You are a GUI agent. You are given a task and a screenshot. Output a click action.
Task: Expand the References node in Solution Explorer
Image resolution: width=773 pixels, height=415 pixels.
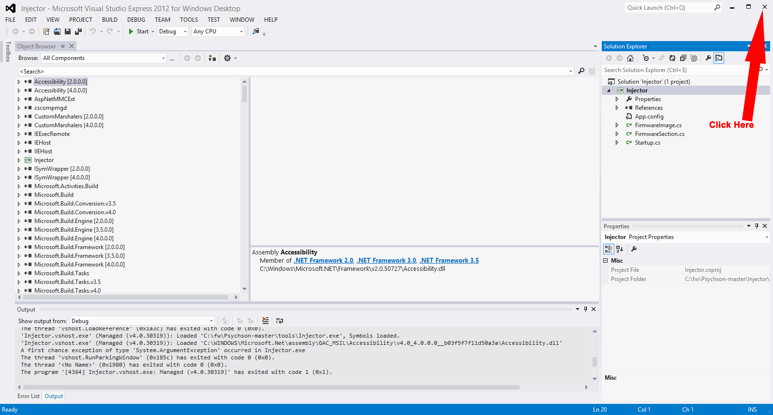[x=617, y=108]
